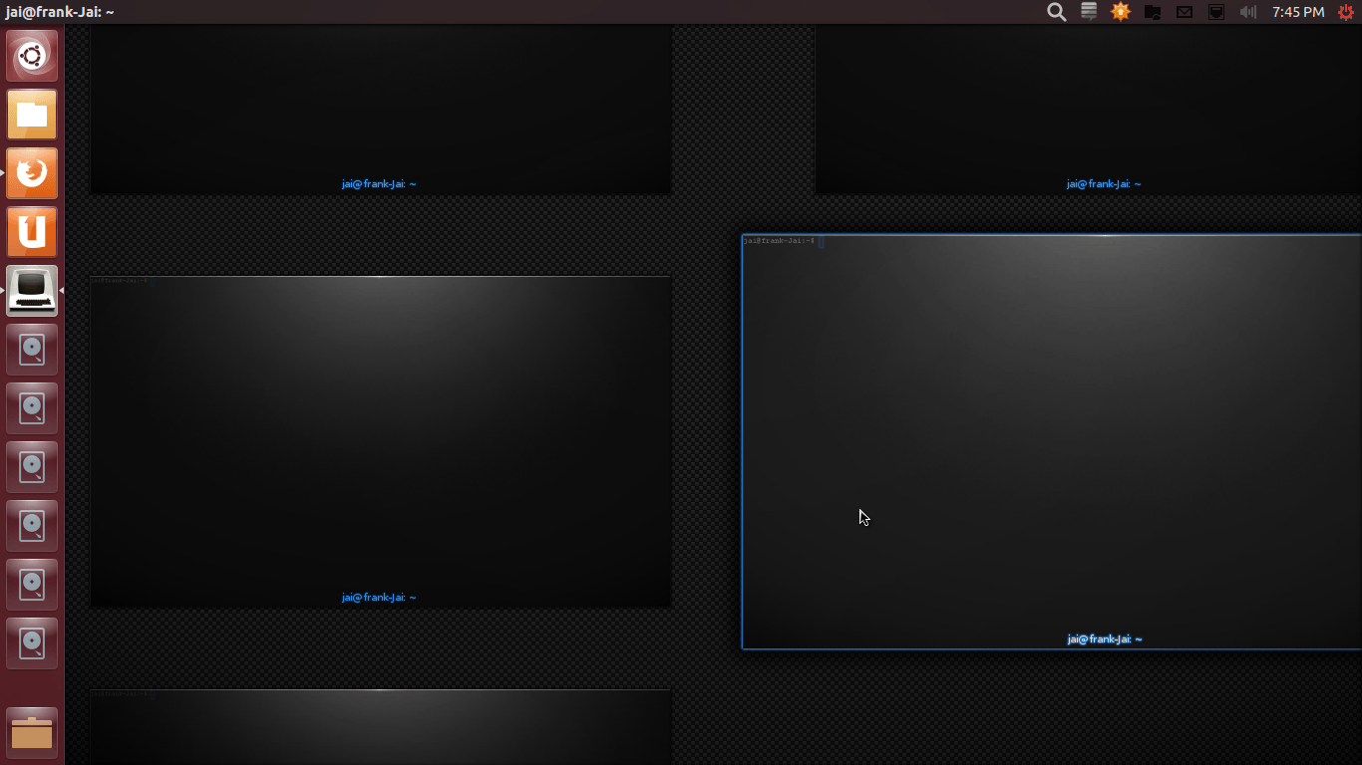1362x765 pixels.
Task: Open Ubuntu One from the launcher
Action: [32, 232]
